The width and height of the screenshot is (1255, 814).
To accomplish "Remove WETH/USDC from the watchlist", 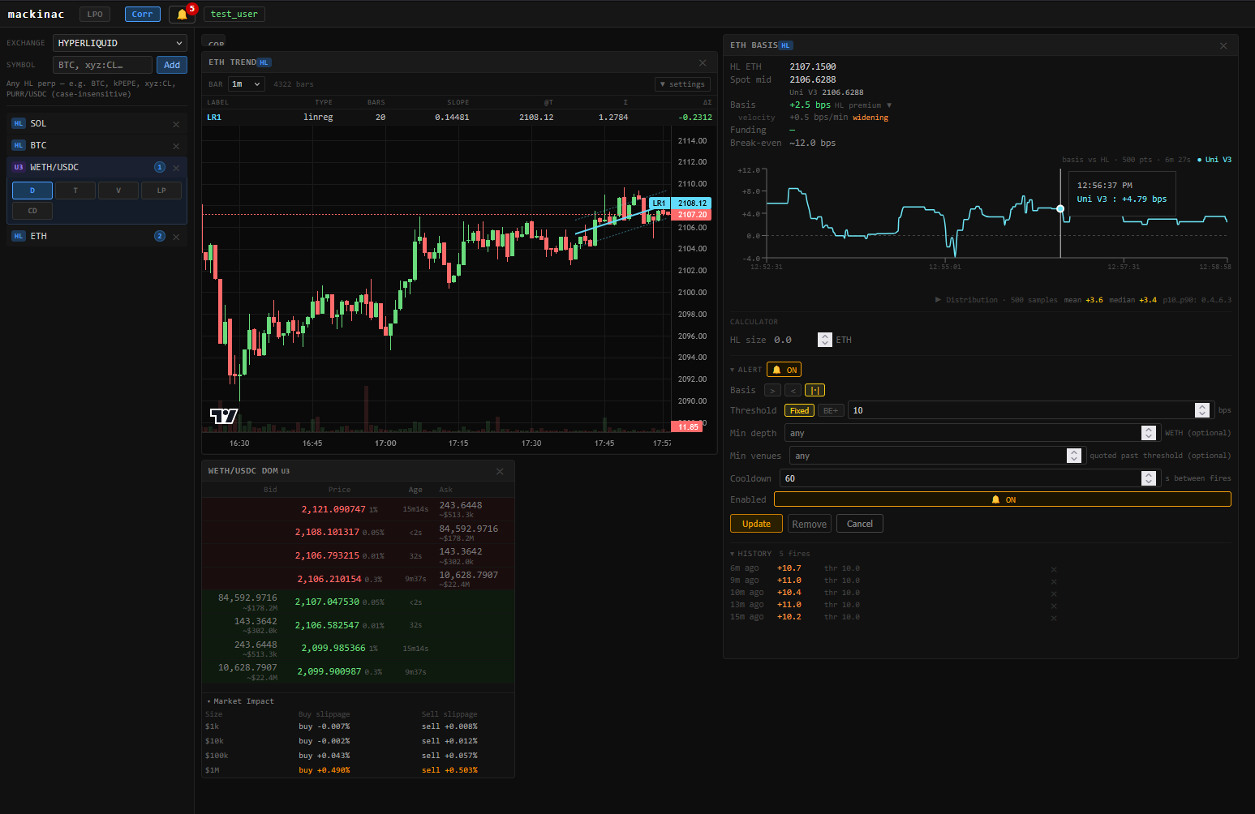I will [176, 168].
